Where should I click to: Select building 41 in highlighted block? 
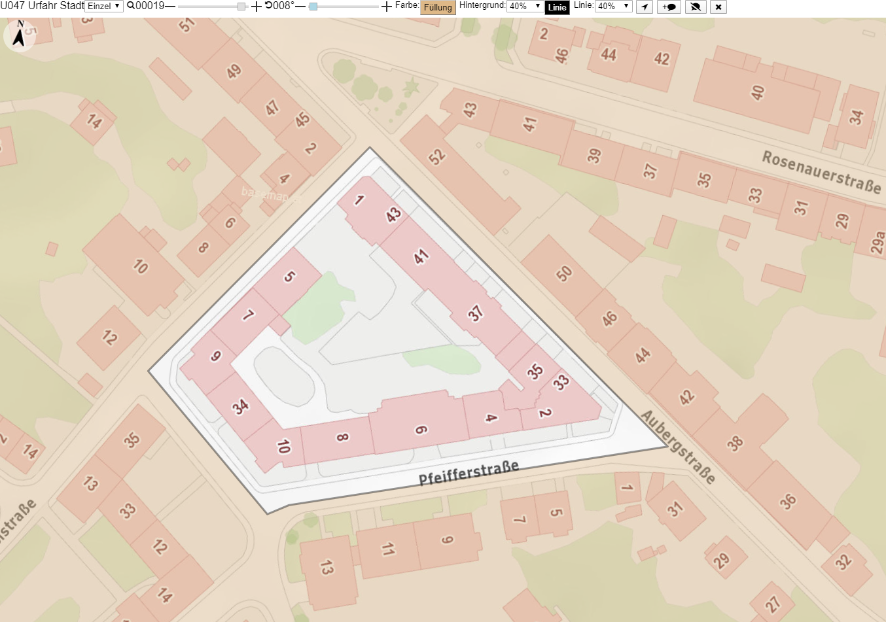pyautogui.click(x=421, y=256)
